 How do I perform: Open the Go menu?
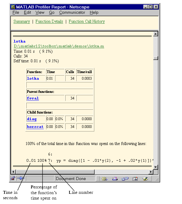click(x=51, y=12)
